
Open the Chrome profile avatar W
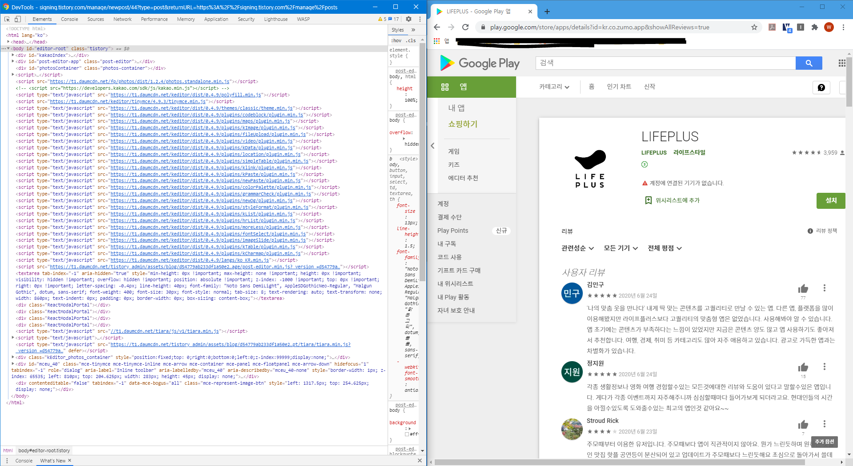point(829,27)
